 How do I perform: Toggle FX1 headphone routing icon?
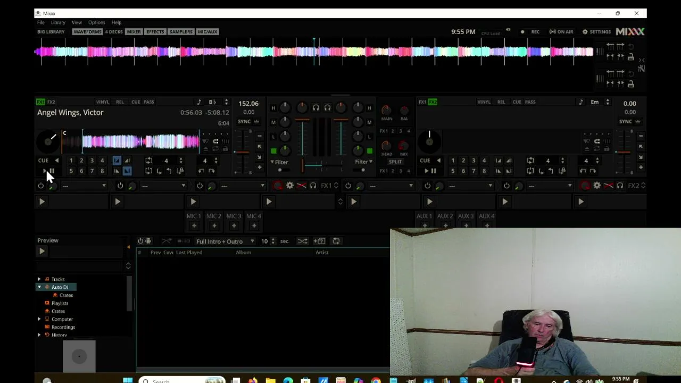(313, 186)
